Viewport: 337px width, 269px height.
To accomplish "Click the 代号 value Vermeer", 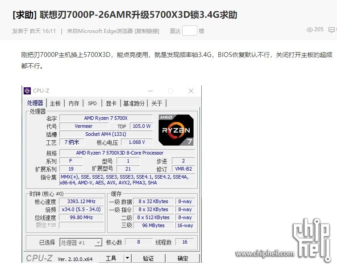I will click(84, 126).
